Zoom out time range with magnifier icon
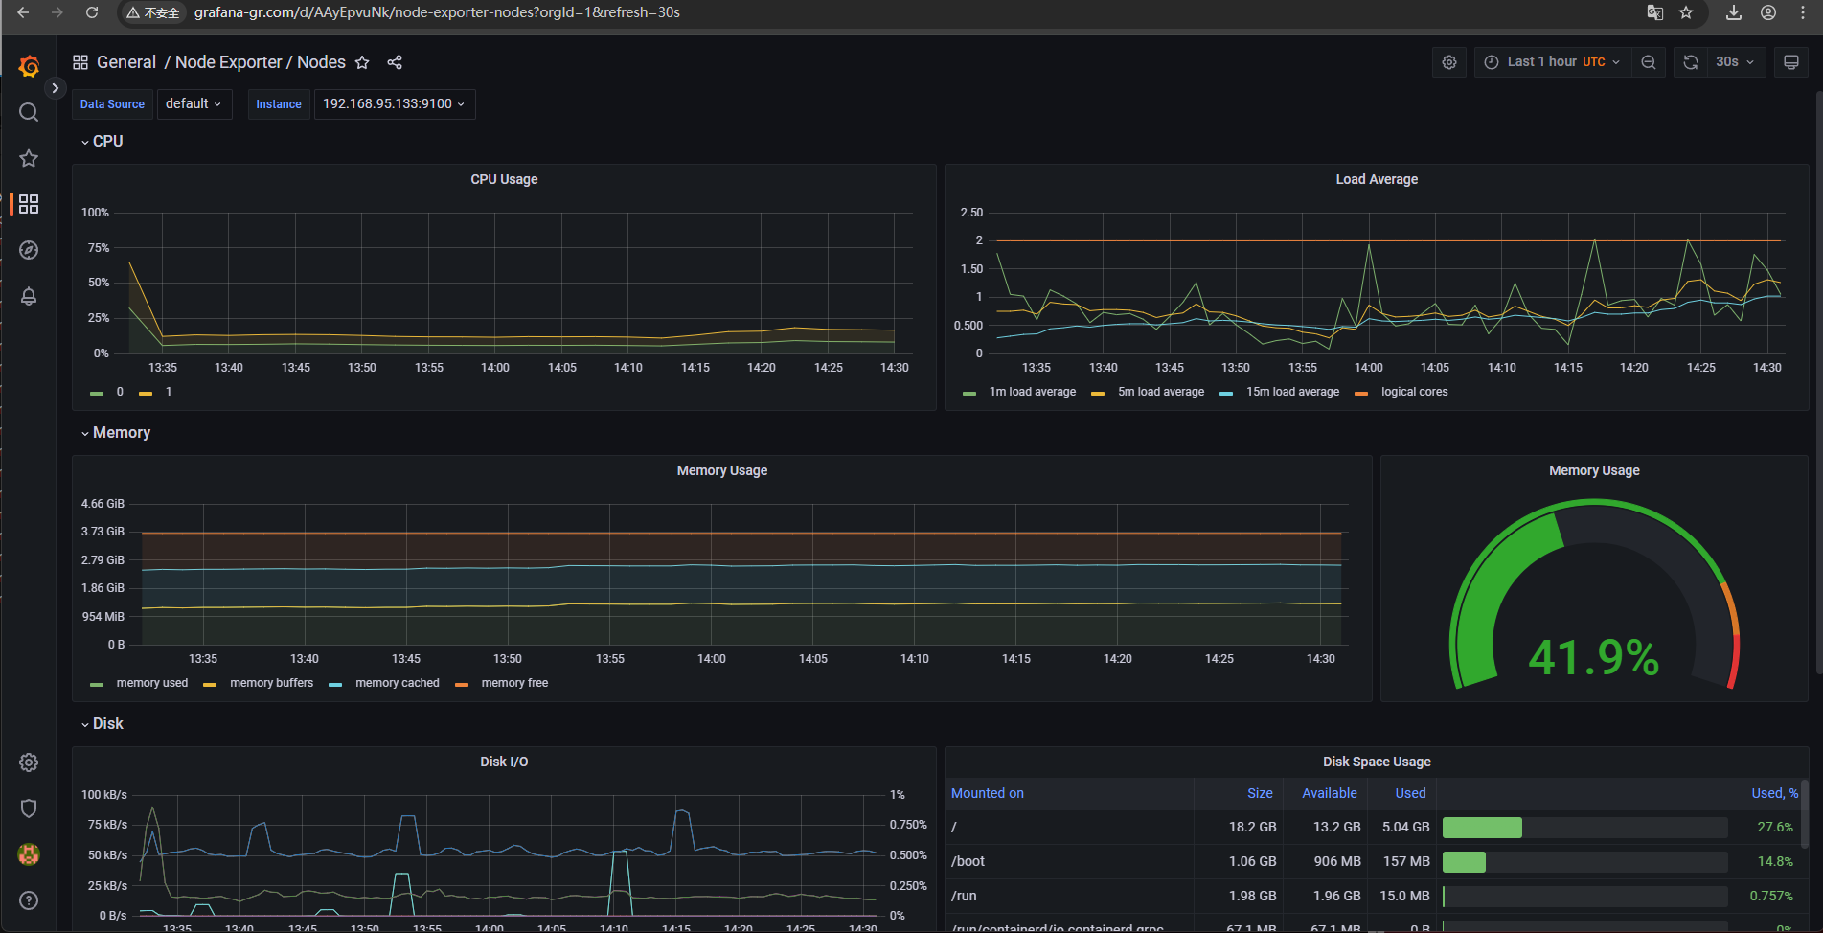Viewport: 1823px width, 933px height. tap(1649, 62)
